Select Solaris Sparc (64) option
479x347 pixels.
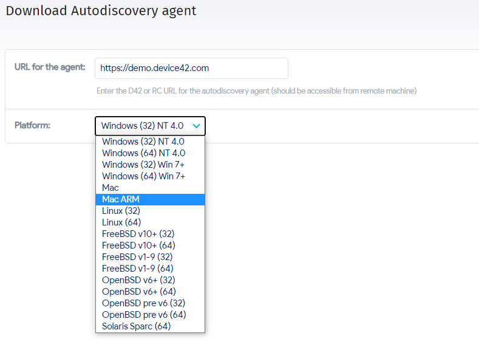tap(150, 326)
